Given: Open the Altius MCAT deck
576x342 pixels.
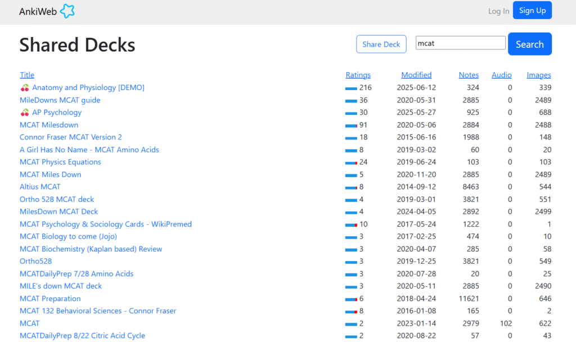Looking at the screenshot, I should point(40,187).
